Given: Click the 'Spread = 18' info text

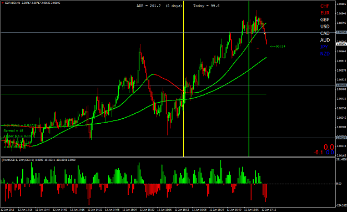Looking at the screenshot, I should (13, 131).
